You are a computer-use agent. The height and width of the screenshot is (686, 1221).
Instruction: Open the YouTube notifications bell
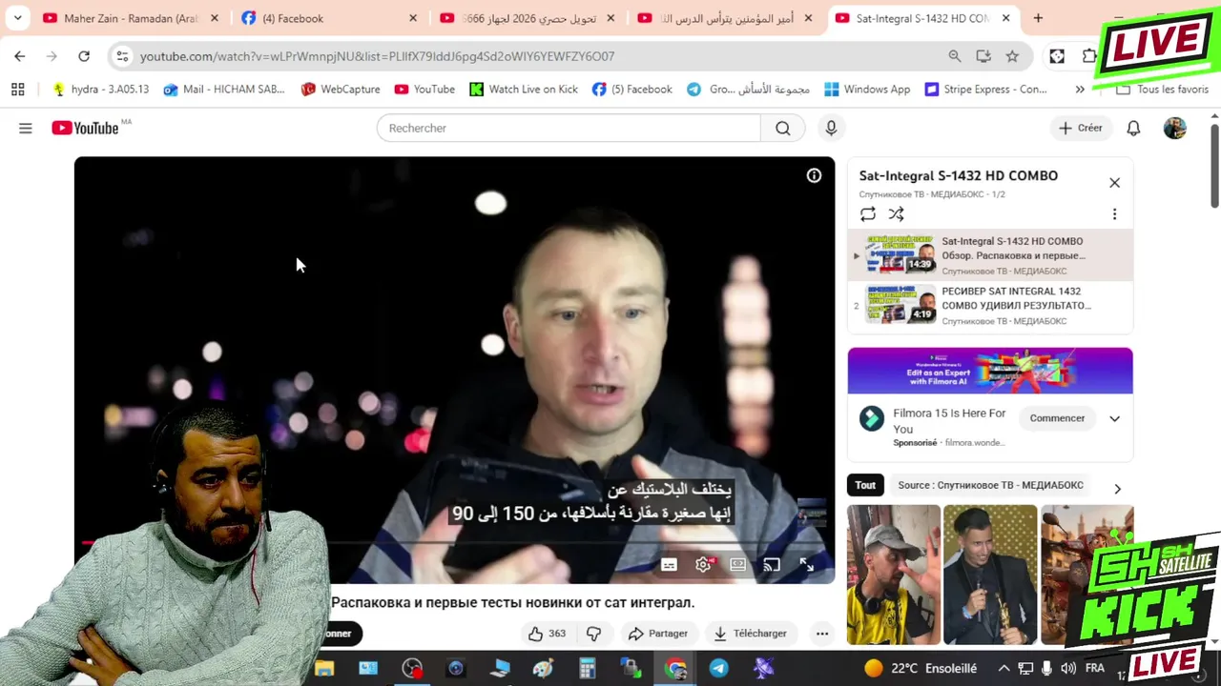click(x=1133, y=128)
